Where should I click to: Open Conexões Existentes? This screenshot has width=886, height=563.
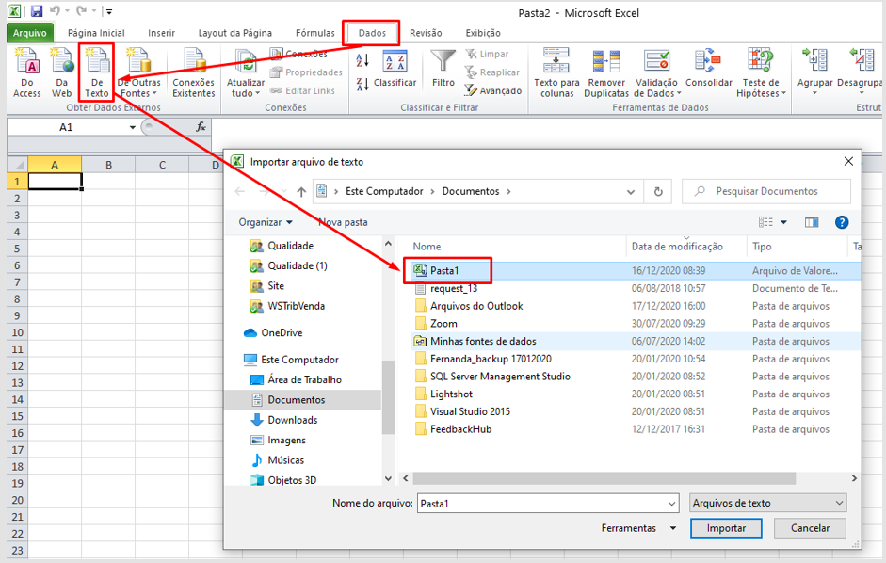coord(194,72)
